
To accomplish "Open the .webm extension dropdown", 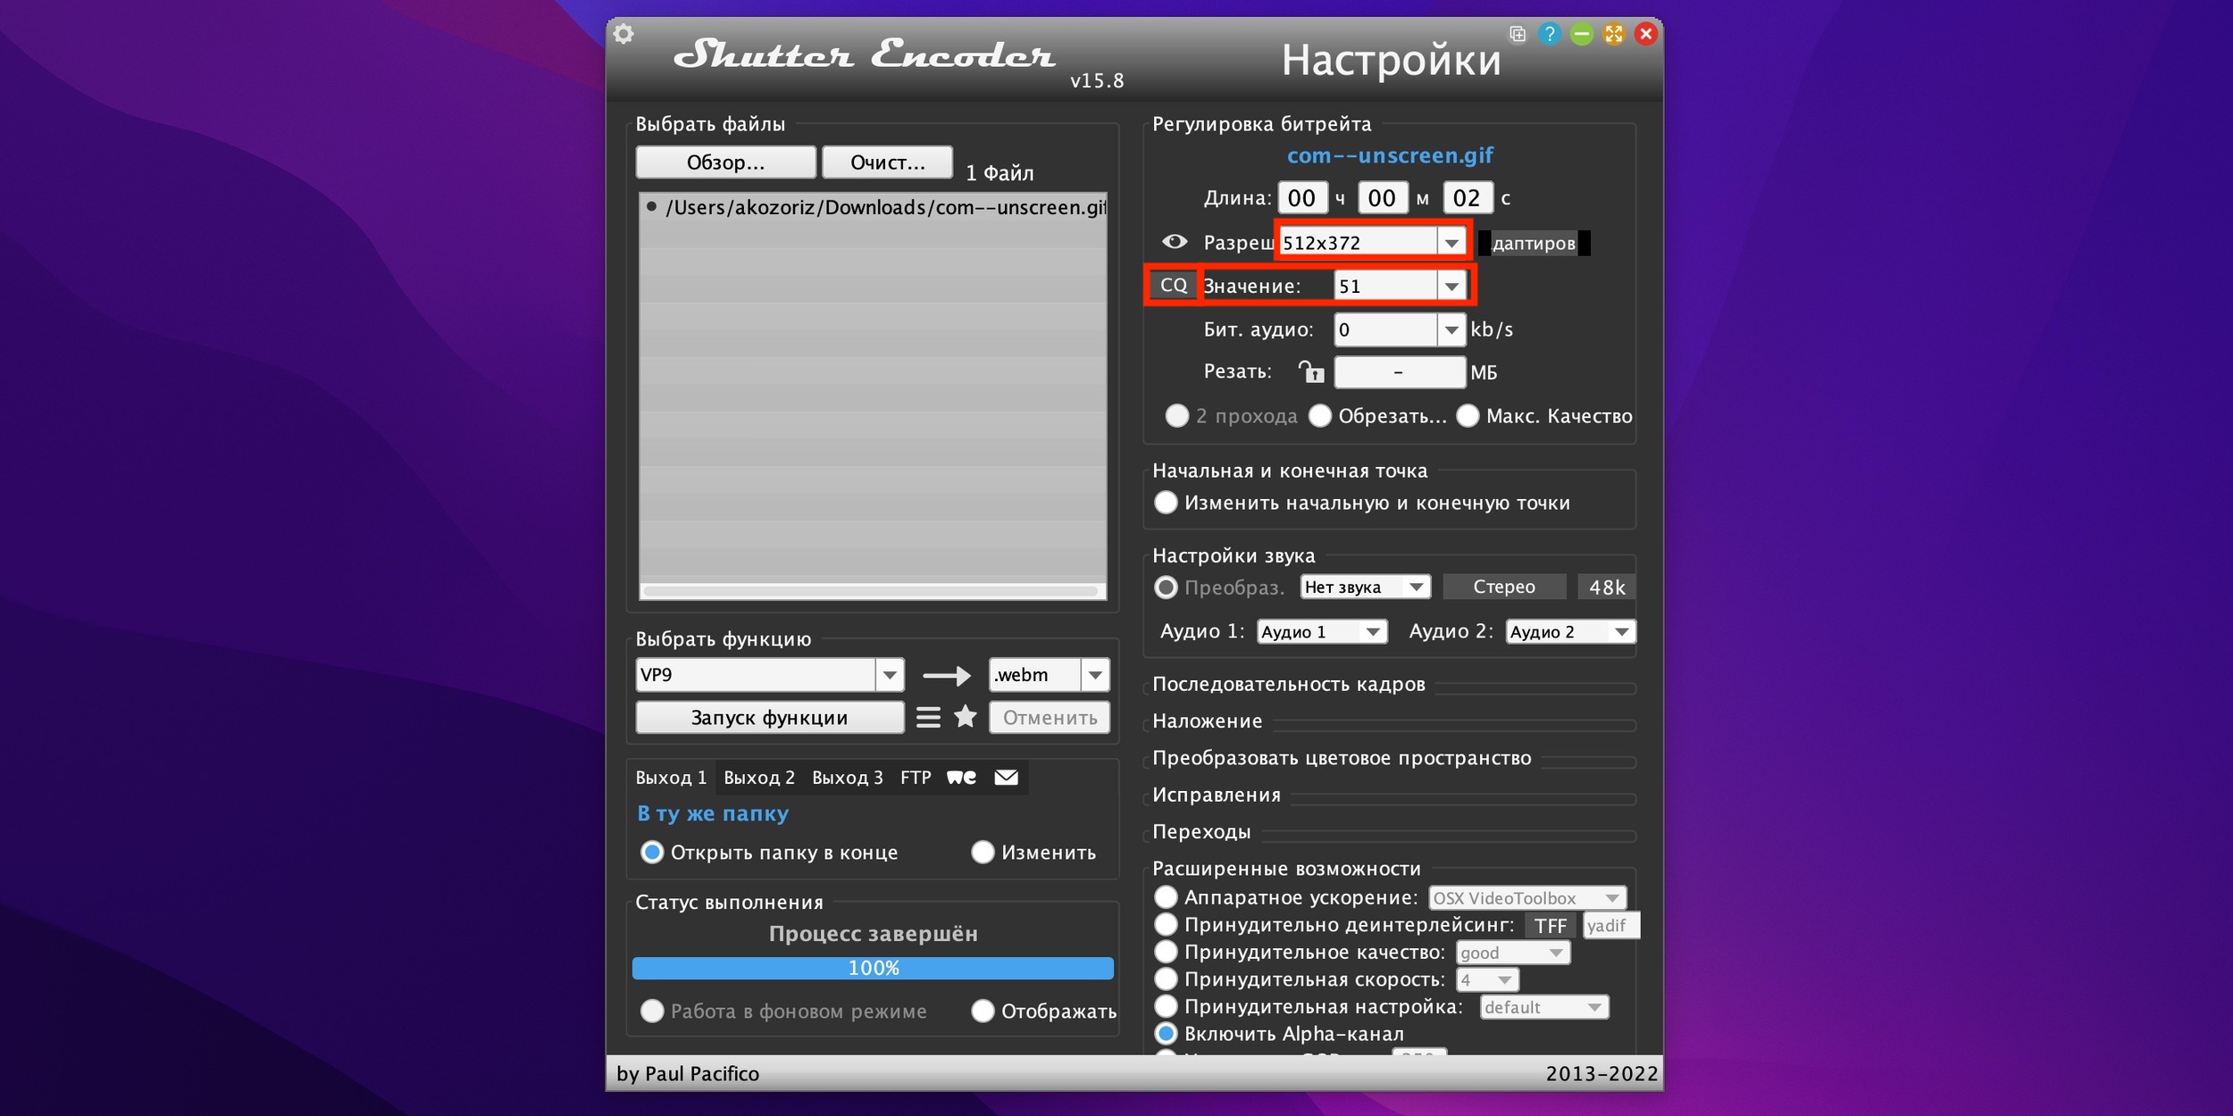I will pos(1095,674).
